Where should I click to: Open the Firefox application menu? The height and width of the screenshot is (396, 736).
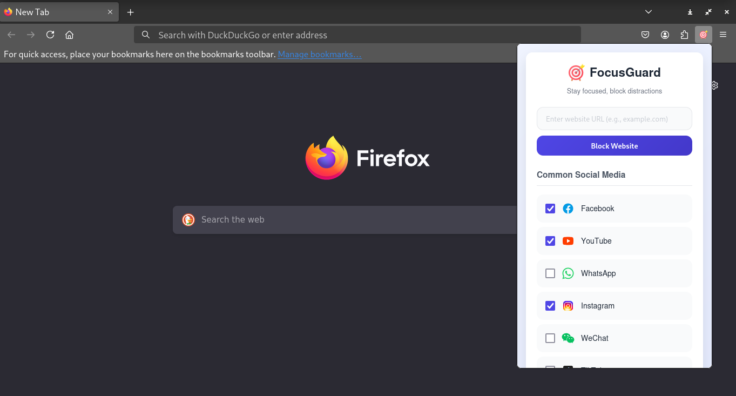[x=723, y=35]
